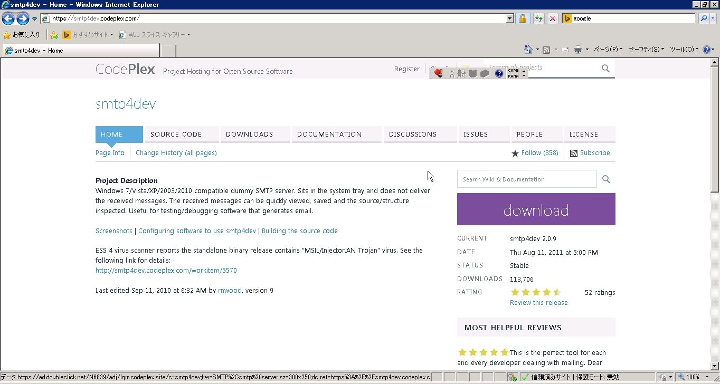The image size is (720, 384).
Task: Click the Home house icon
Action: 528,50
